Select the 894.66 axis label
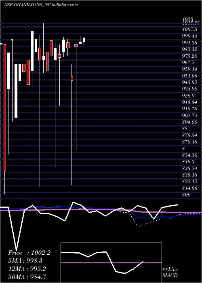The height and width of the screenshot is (283, 202). point(189,122)
